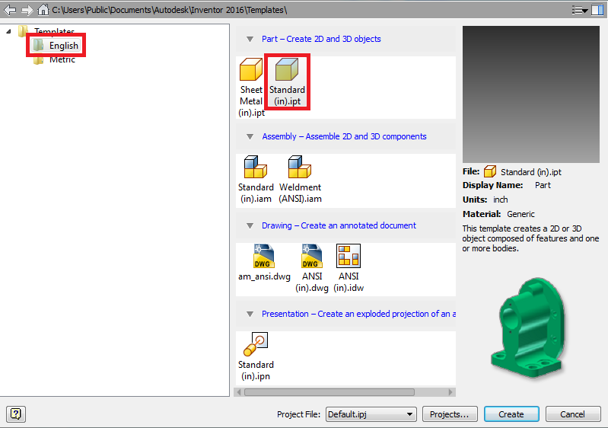Open the help question mark button
Screen dimensions: 608x428
point(16,414)
